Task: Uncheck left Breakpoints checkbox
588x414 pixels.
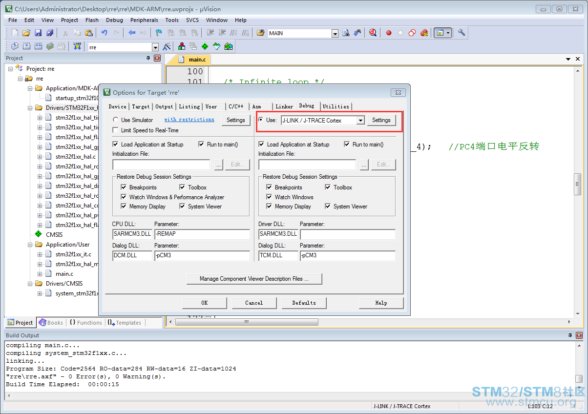Action: pyautogui.click(x=124, y=187)
